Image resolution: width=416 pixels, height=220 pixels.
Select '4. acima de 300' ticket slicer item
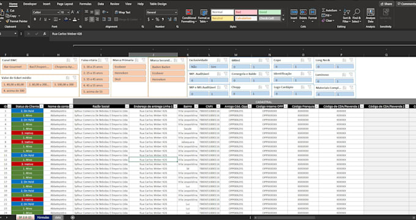coord(14,91)
